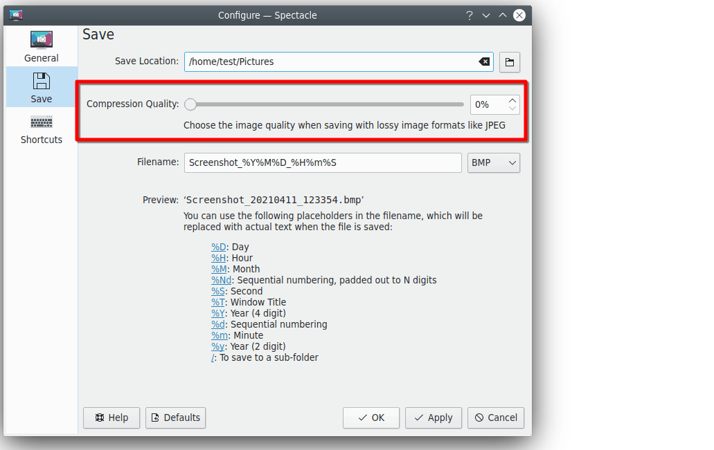Open the Shortcuts settings page

pos(41,129)
